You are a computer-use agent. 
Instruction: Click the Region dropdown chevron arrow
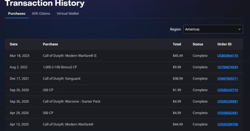point(239,29)
